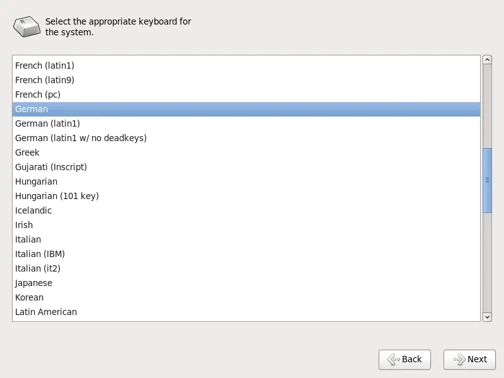Pick German (latin1 w/ no deadkeys)
This screenshot has width=504, height=378.
[246, 138]
